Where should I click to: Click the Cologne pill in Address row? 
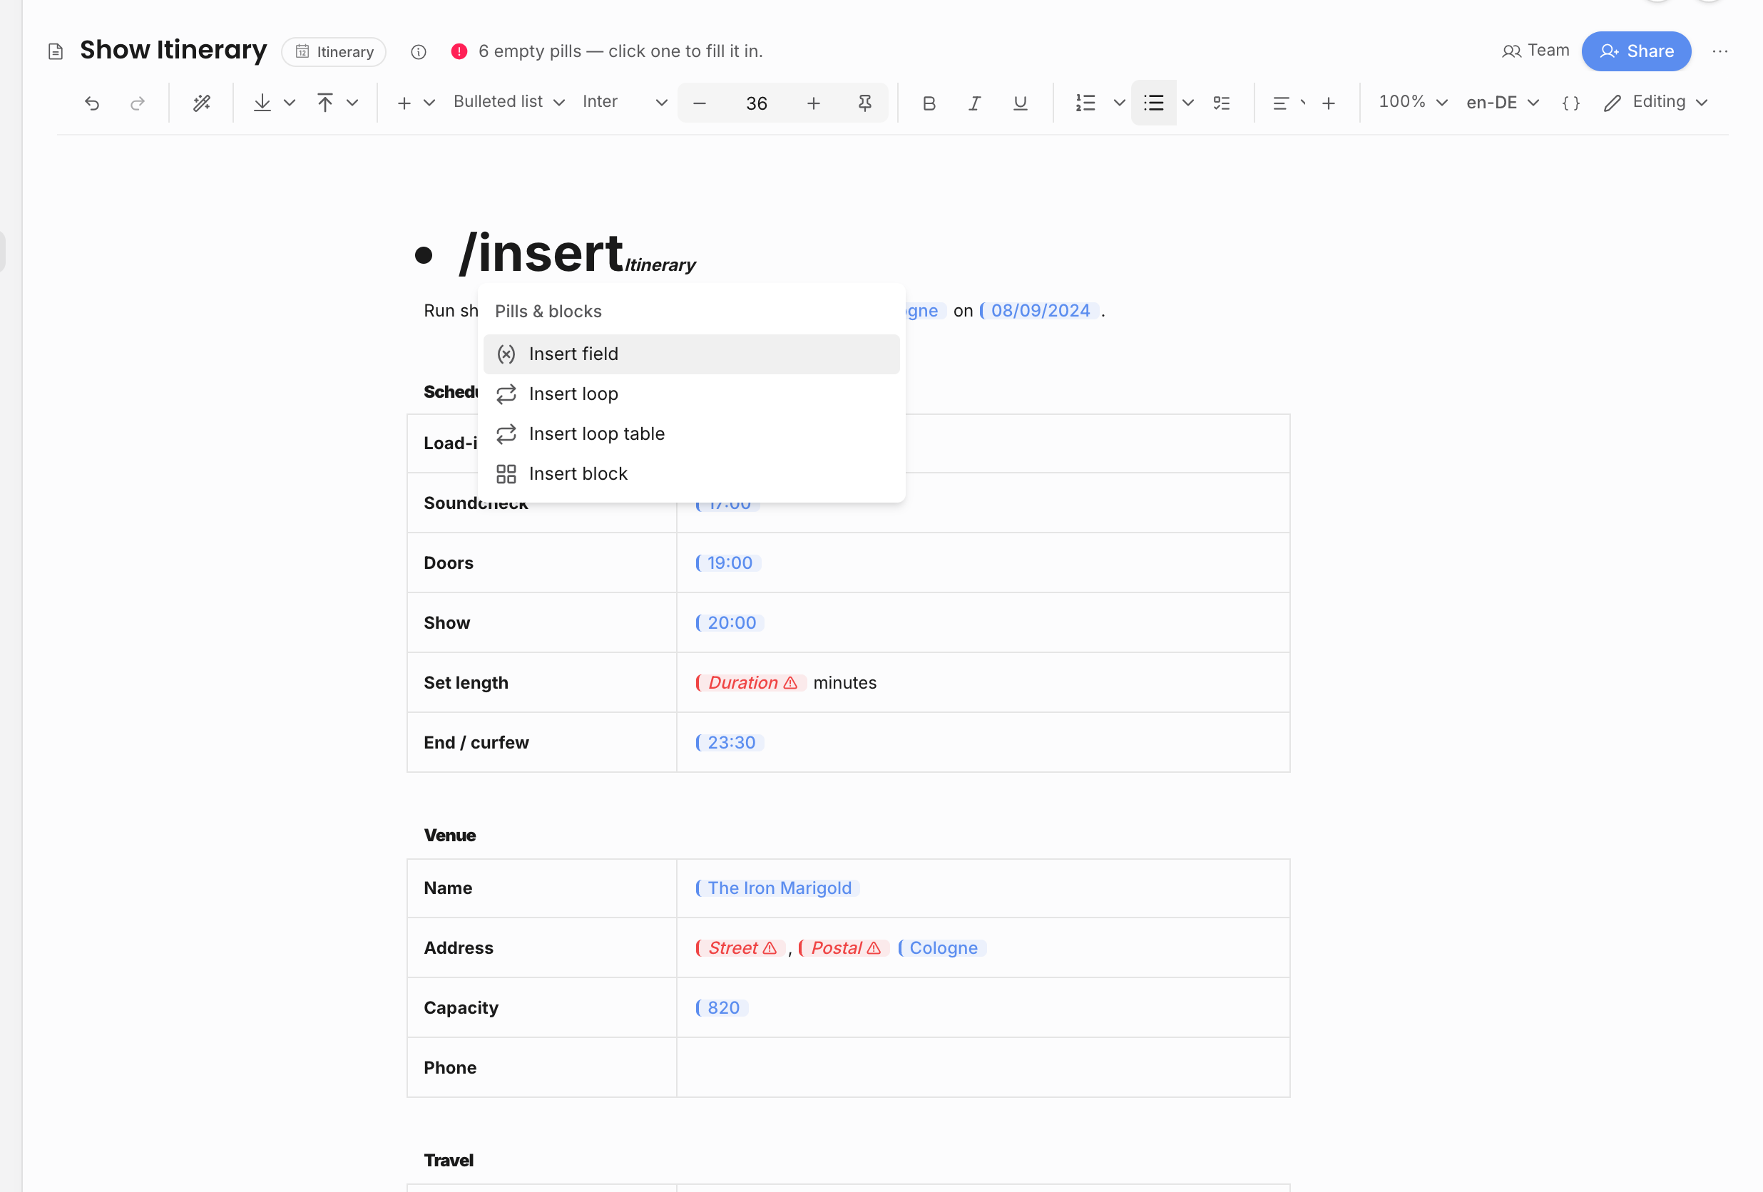click(942, 948)
